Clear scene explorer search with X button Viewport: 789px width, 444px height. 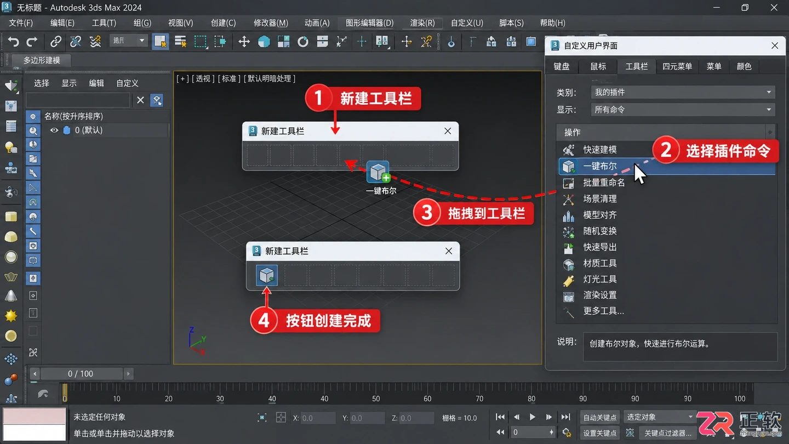(140, 100)
